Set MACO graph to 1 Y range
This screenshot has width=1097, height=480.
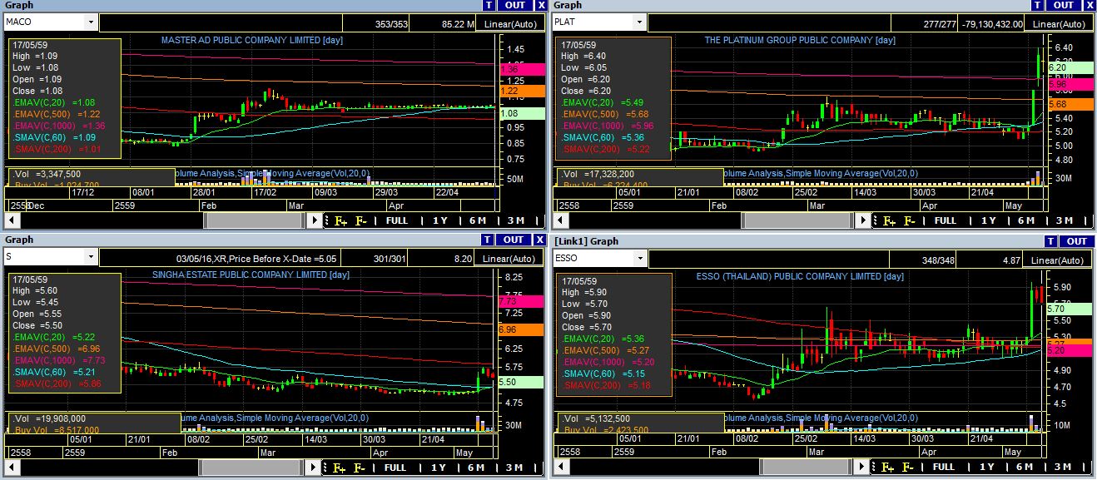(439, 220)
